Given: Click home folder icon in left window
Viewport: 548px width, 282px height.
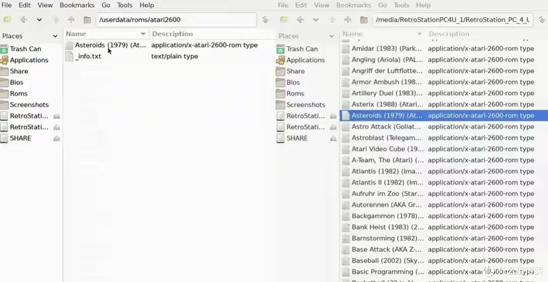Looking at the screenshot, I should (x=87, y=20).
